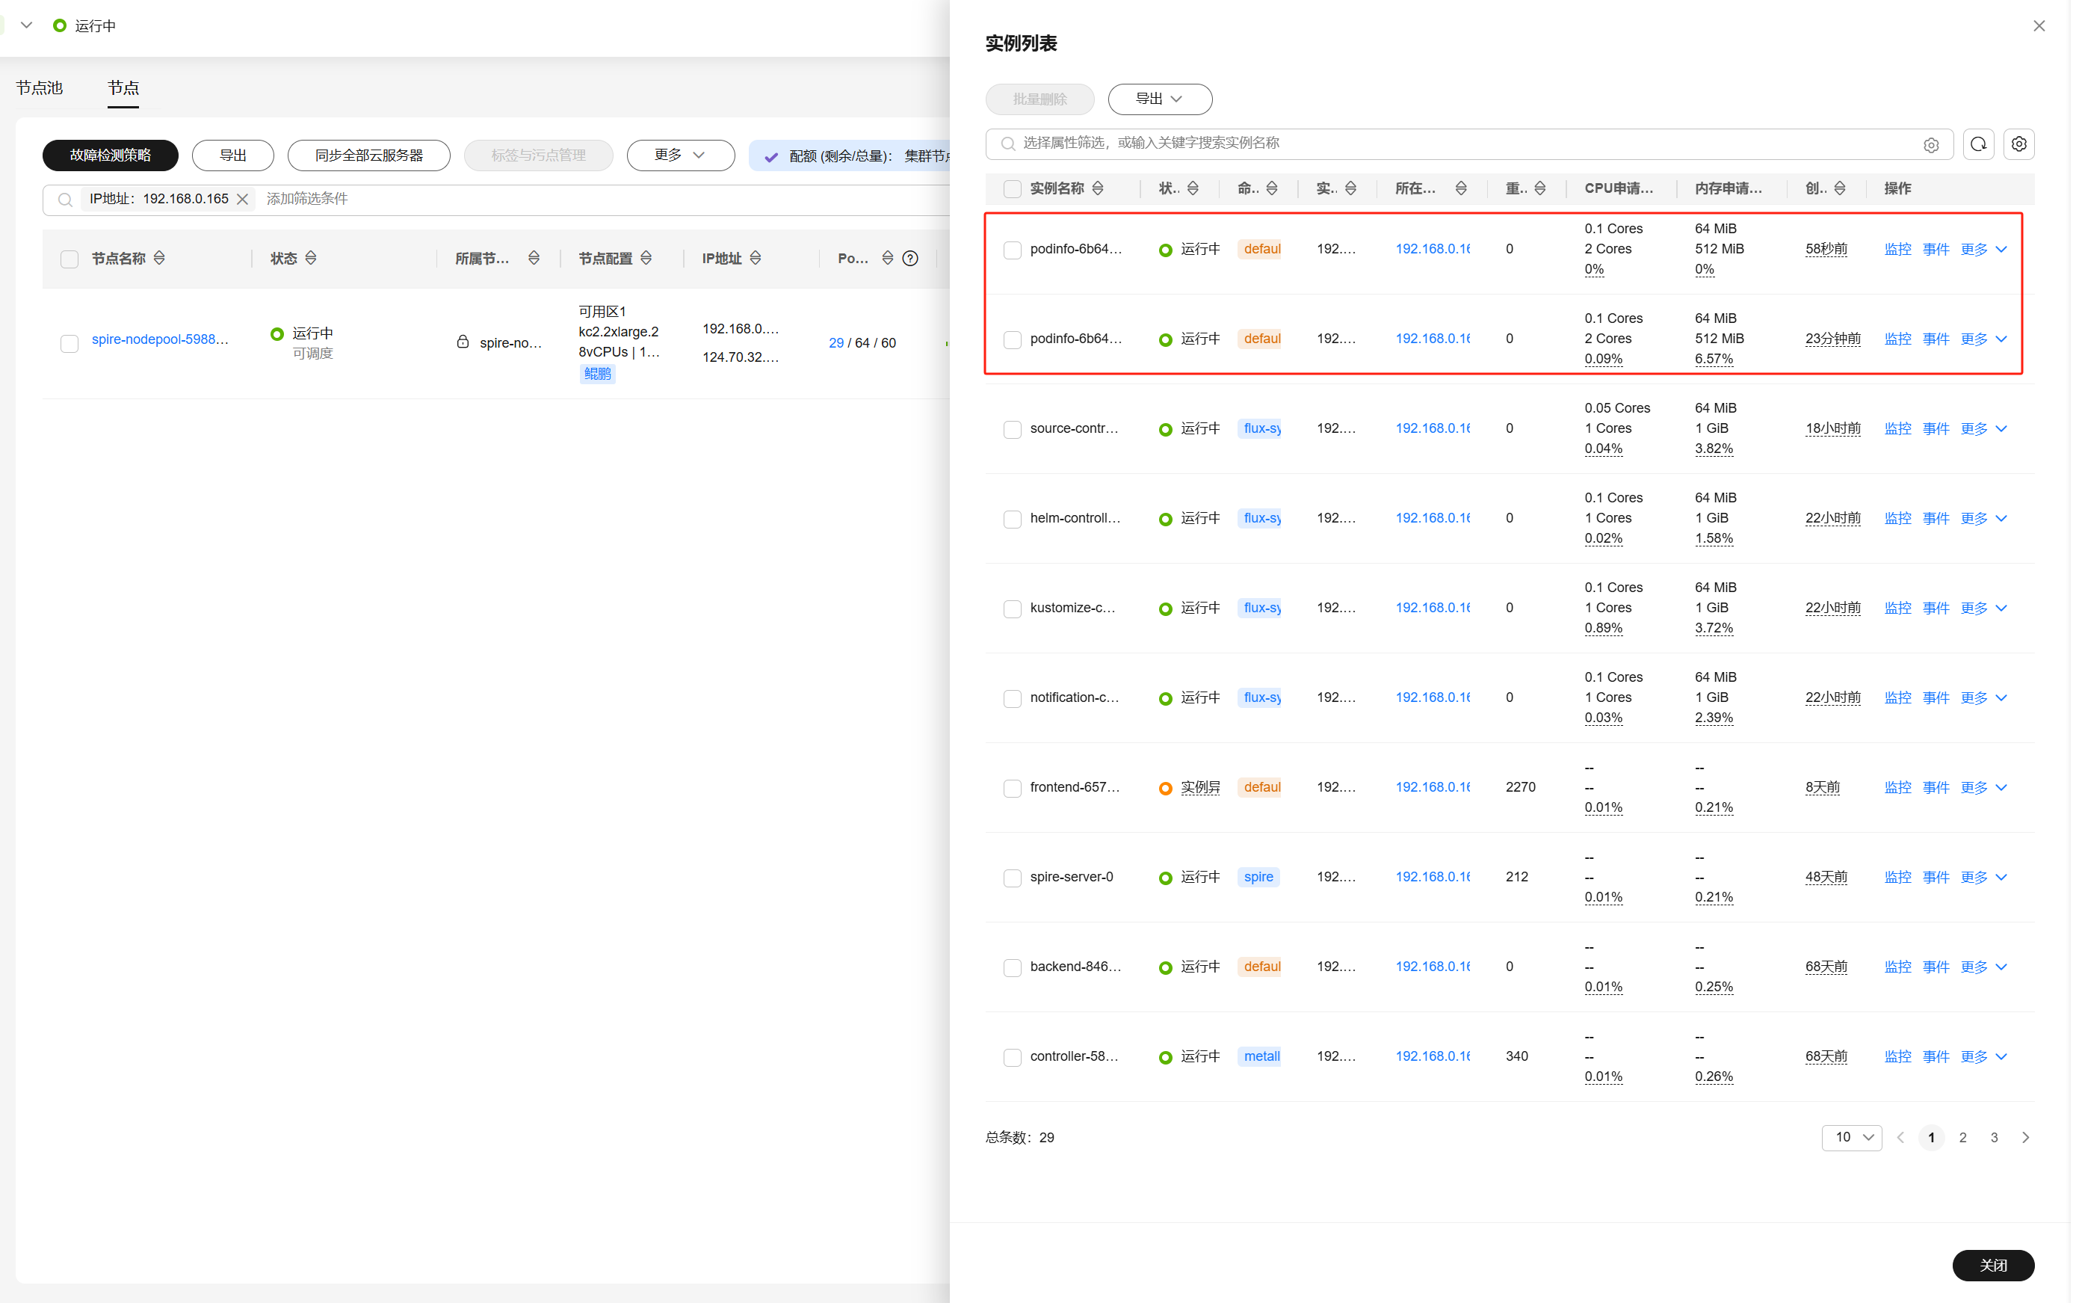This screenshot has width=2079, height=1303.
Task: Toggle the select-all checkbox in the instance table header
Action: (x=1012, y=188)
